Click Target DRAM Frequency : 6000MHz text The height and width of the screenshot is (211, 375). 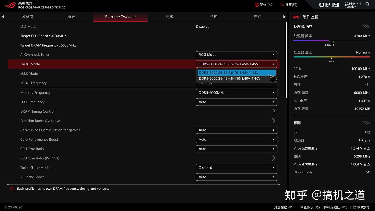point(48,45)
